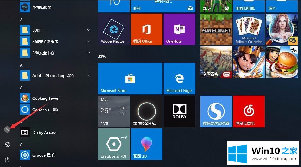Open Cortana (小娜) from app list
Screen dimensions: 301x167
click(55, 110)
